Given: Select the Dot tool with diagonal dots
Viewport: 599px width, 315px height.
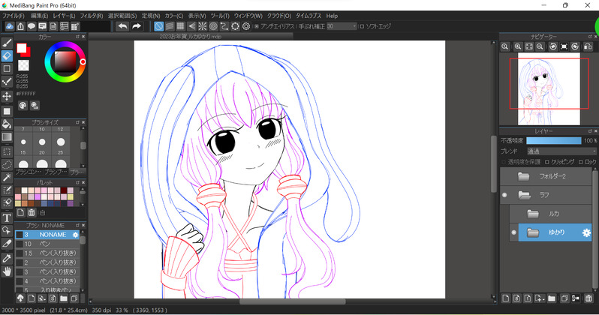Looking at the screenshot, I should (7, 82).
